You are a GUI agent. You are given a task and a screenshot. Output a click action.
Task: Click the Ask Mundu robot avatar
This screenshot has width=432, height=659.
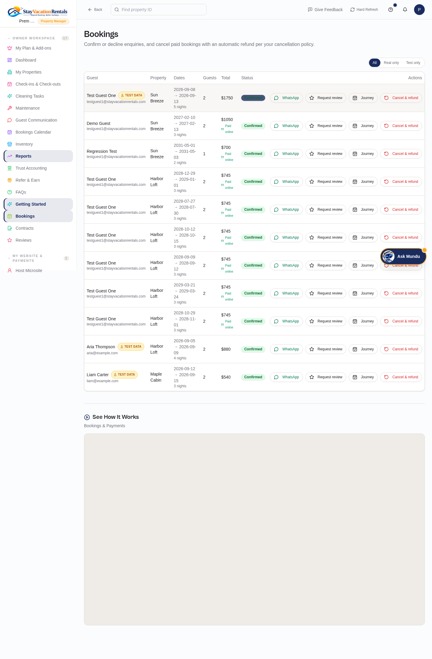point(388,256)
